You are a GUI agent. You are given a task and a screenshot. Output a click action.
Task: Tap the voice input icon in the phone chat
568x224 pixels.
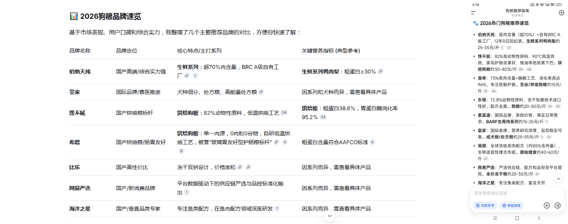point(558,205)
